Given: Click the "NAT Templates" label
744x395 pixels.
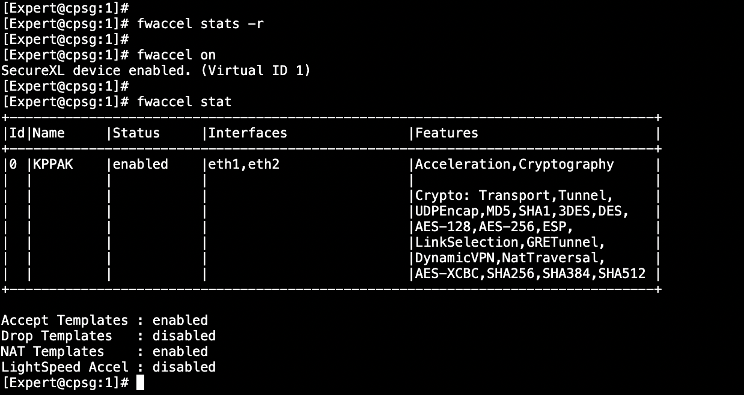Looking at the screenshot, I should pyautogui.click(x=52, y=351).
